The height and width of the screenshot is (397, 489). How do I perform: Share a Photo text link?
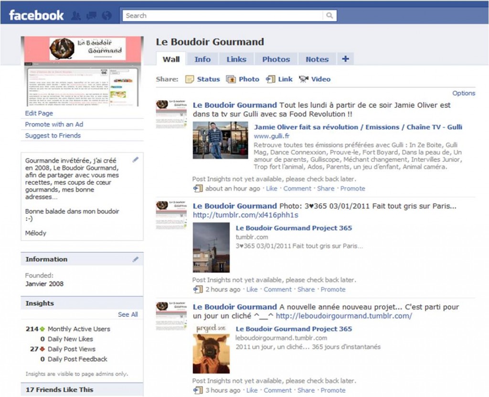249,79
